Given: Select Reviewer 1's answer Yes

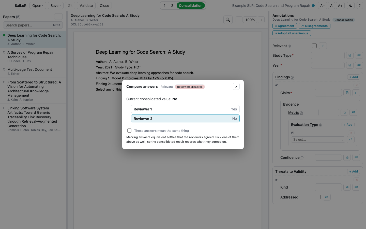Looking at the screenshot, I should click(185, 109).
